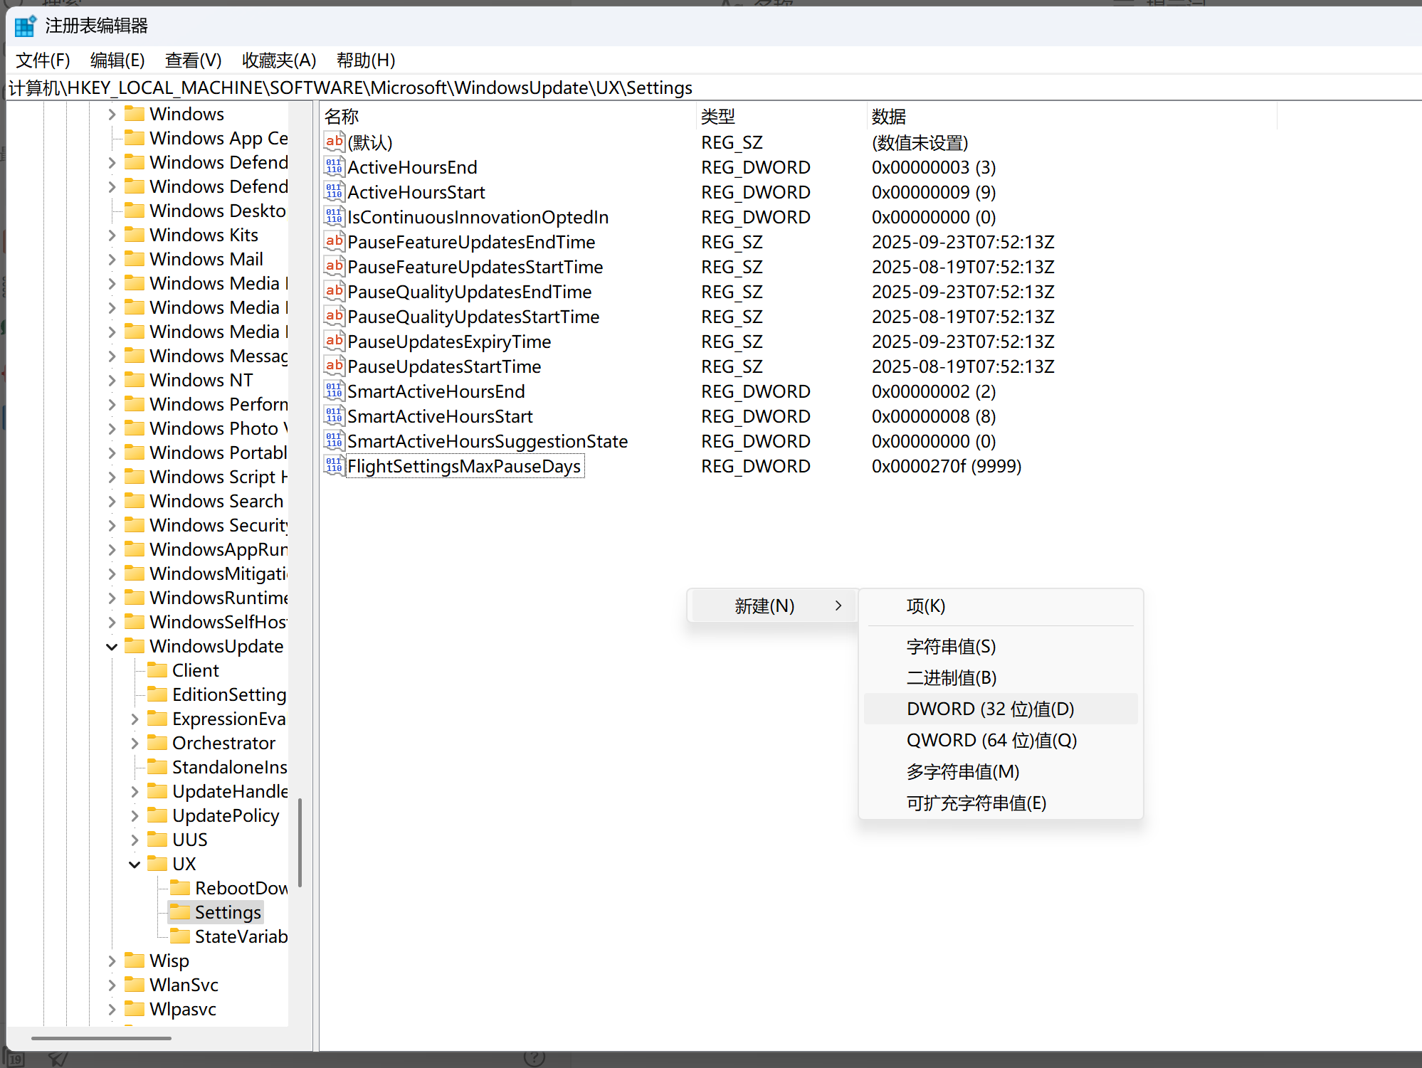Screen dimensions: 1422x1068
Task: Select the EditionSetting tree item
Action: coord(229,694)
